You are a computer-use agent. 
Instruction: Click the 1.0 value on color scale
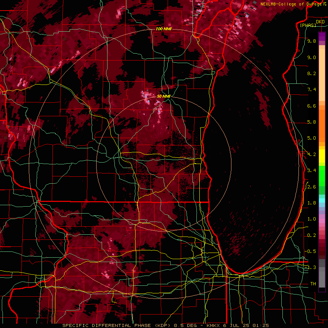[312, 219]
